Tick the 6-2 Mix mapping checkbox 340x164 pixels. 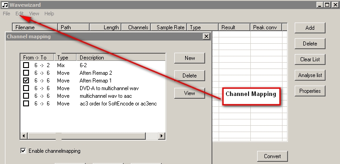tap(26, 65)
